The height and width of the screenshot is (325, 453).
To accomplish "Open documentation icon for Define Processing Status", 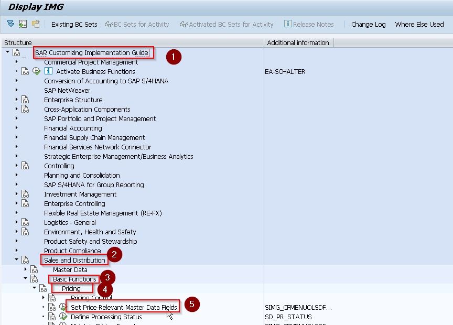I will (52, 317).
